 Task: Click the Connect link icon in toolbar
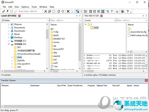click(4, 11)
